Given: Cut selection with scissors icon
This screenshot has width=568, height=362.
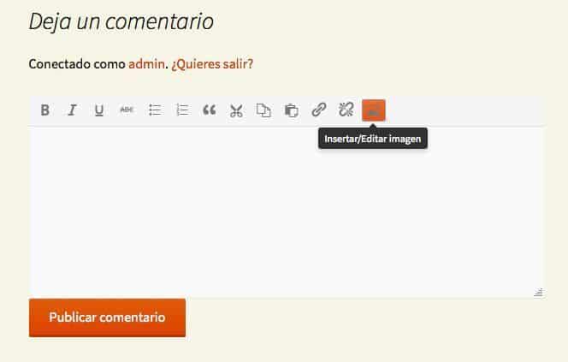Looking at the screenshot, I should [x=236, y=110].
